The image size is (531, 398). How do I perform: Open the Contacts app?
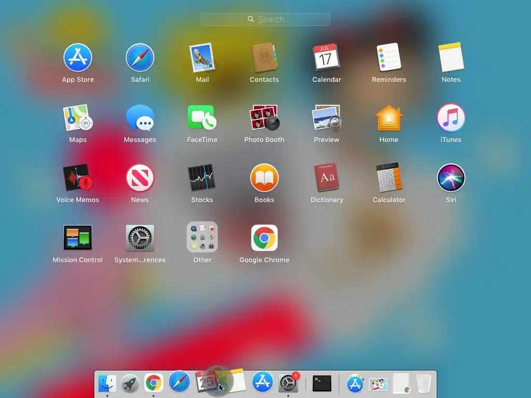(x=264, y=58)
